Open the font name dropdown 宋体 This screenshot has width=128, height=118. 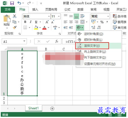(x=49, y=16)
